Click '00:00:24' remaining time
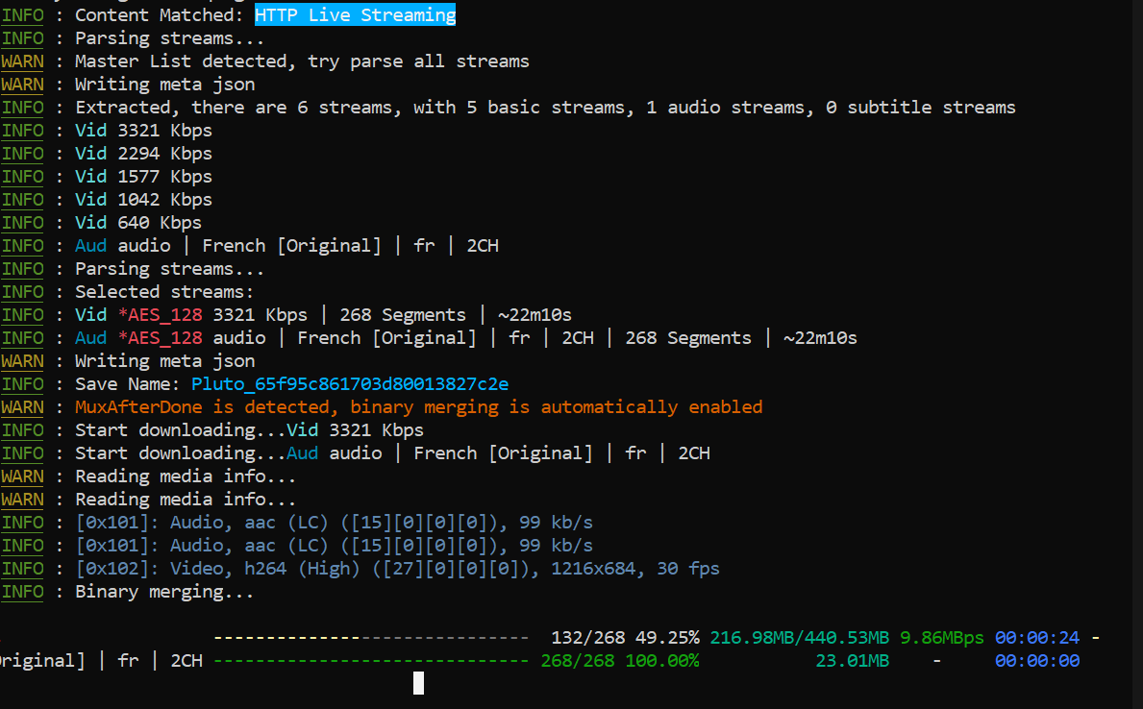 [1037, 638]
